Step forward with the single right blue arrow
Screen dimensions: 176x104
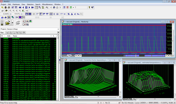pyautogui.click(x=29, y=7)
